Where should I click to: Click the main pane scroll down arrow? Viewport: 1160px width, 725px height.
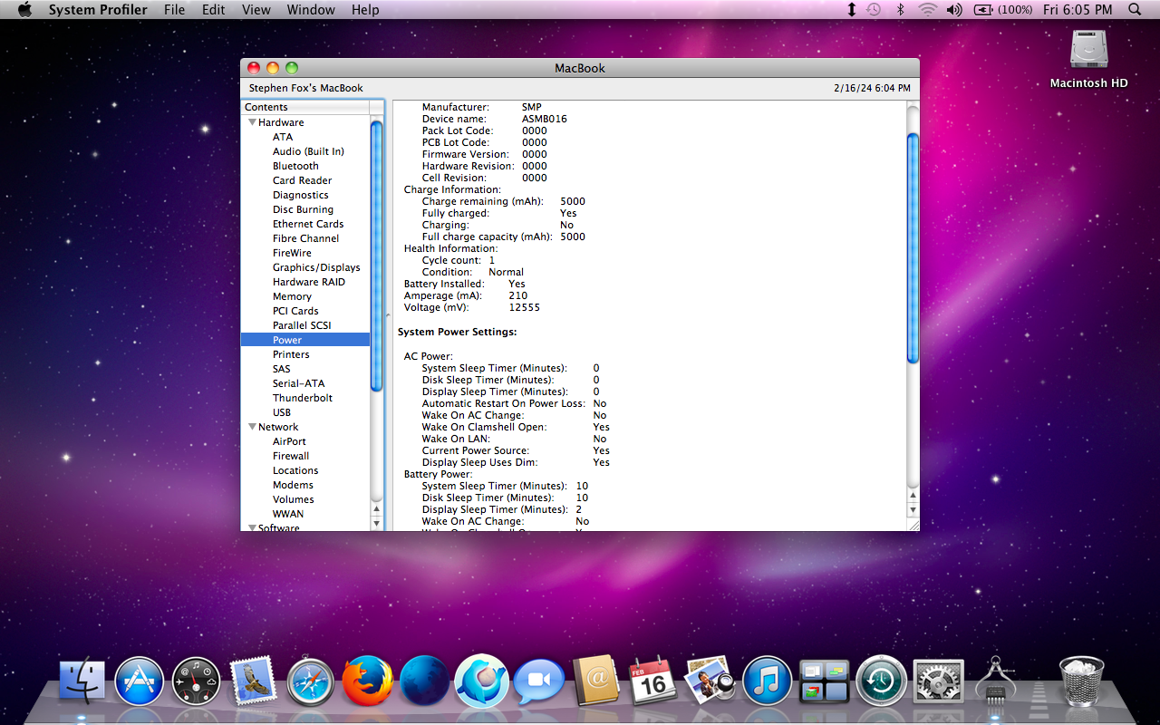[913, 510]
